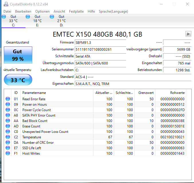Screen dimensions: 194x183
Task: Click the status orb for drive C:
Action: [x=4, y=17]
